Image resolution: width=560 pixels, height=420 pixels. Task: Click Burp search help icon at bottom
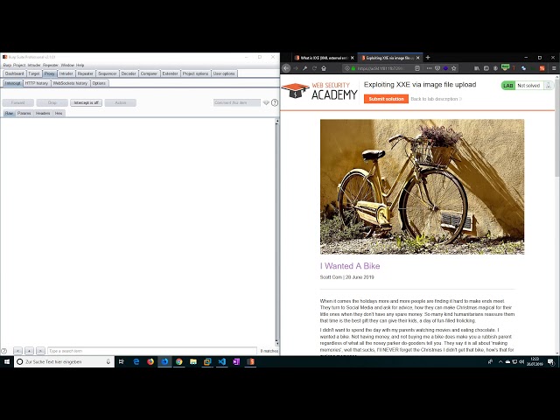point(3,351)
